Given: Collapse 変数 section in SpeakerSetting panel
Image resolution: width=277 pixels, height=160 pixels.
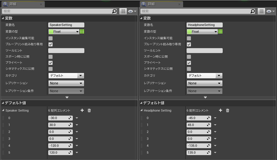Looking at the screenshot, I should click(3, 18).
